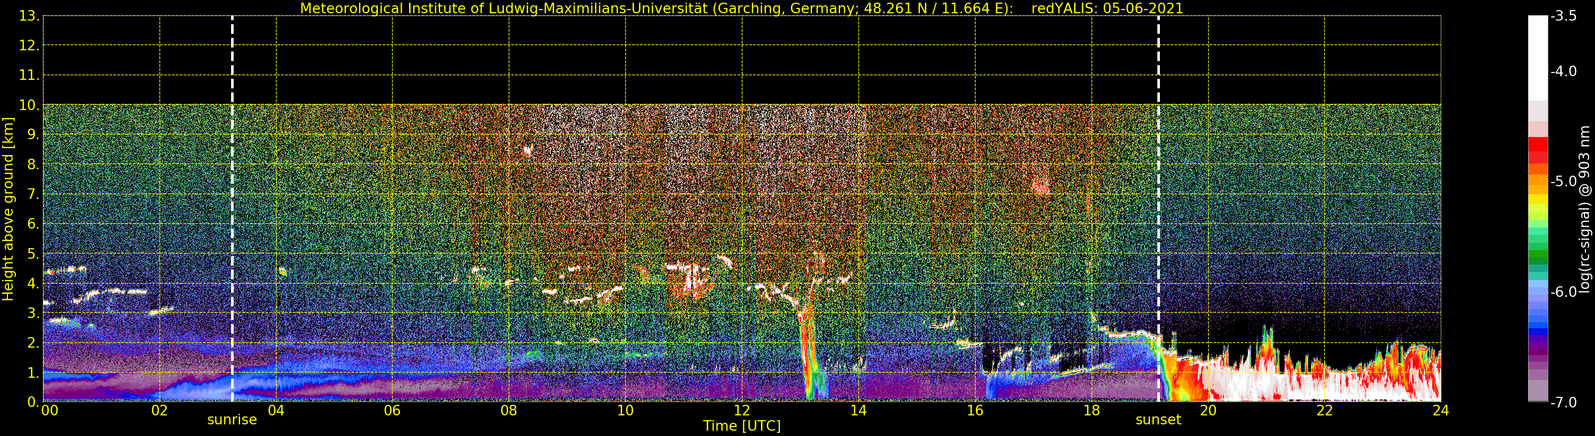Click height axis tick label 4
This screenshot has height=436, width=1595.
(32, 283)
